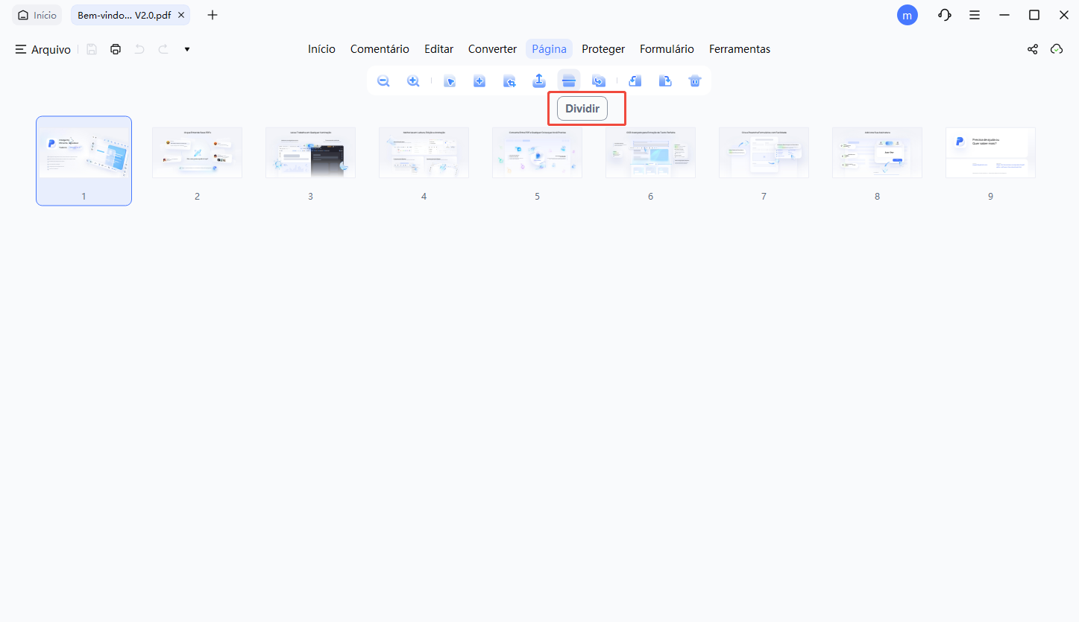Switch to the Converter ribbon tab
Viewport: 1079px width, 622px height.
tap(492, 48)
